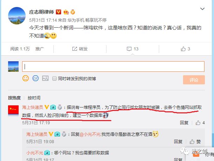Click the orange V verified badge beside 庄志明律师
The image size is (214, 161).
[x=58, y=12]
